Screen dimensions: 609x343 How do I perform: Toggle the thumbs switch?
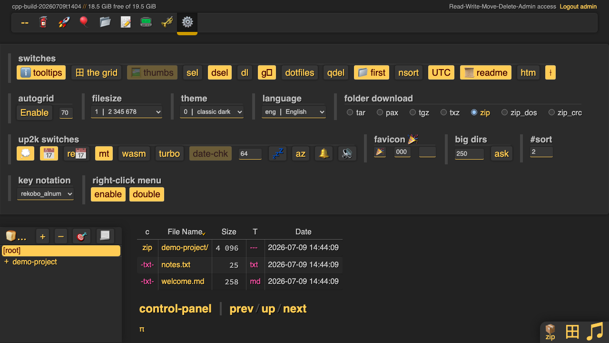point(152,72)
